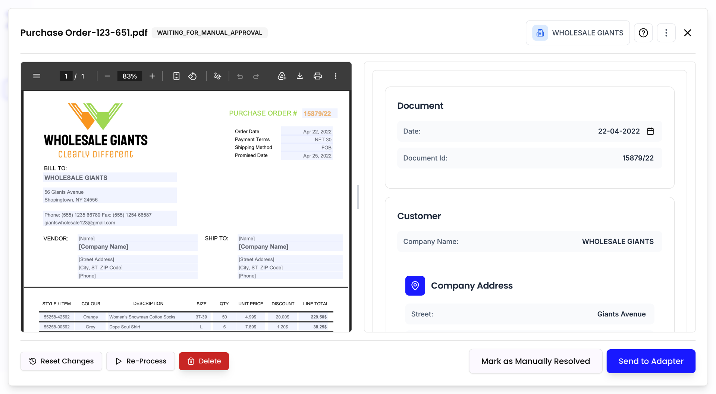Click the WAITING_FOR_MANUAL_APPROVAL status badge
Screen dimensions: 716x394
(210, 33)
